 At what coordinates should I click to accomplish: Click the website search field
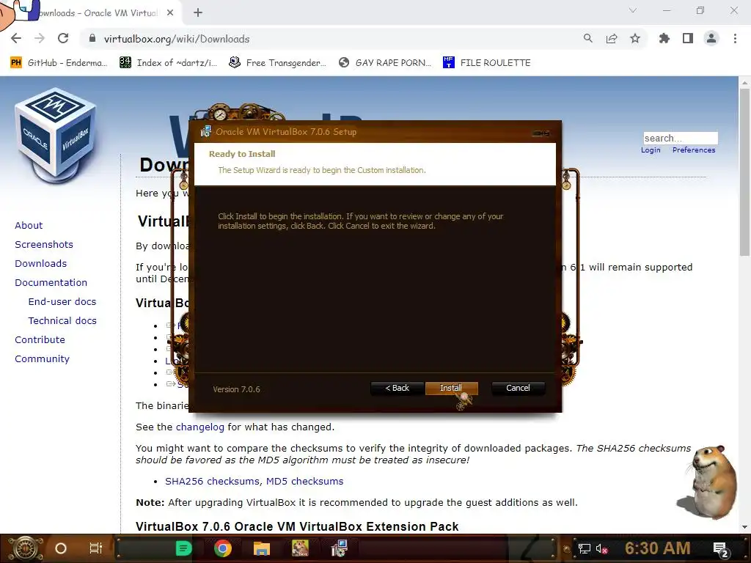[x=681, y=138]
